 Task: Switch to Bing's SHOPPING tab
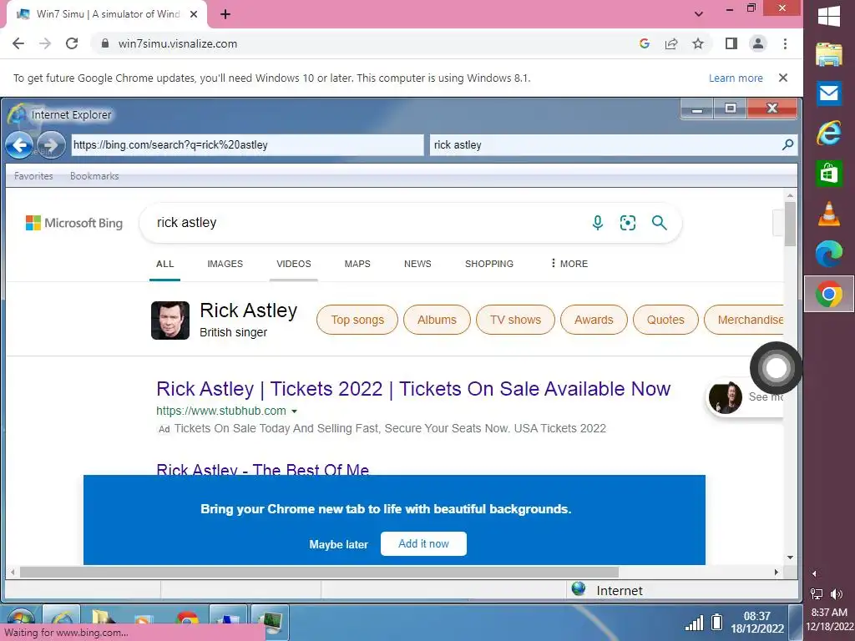[x=489, y=264]
